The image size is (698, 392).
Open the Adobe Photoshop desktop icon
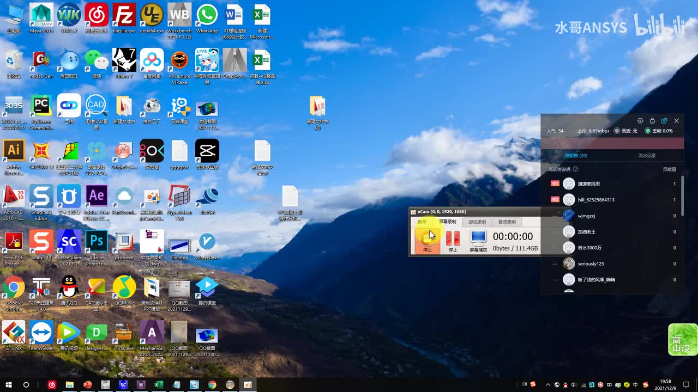(97, 248)
